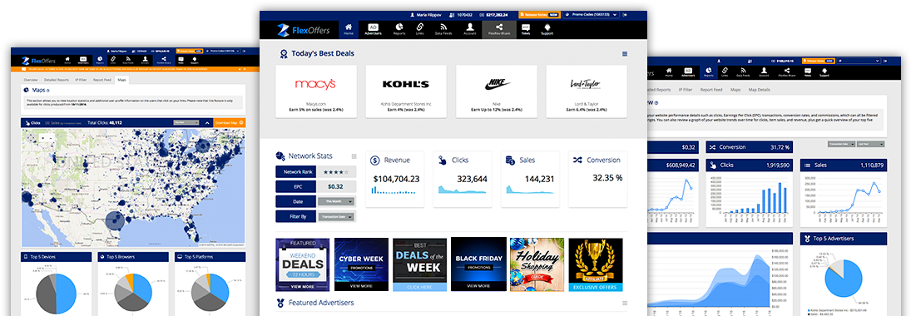This screenshot has height=316, width=911.
Task: Open the Links chain icon
Action: [419, 29]
